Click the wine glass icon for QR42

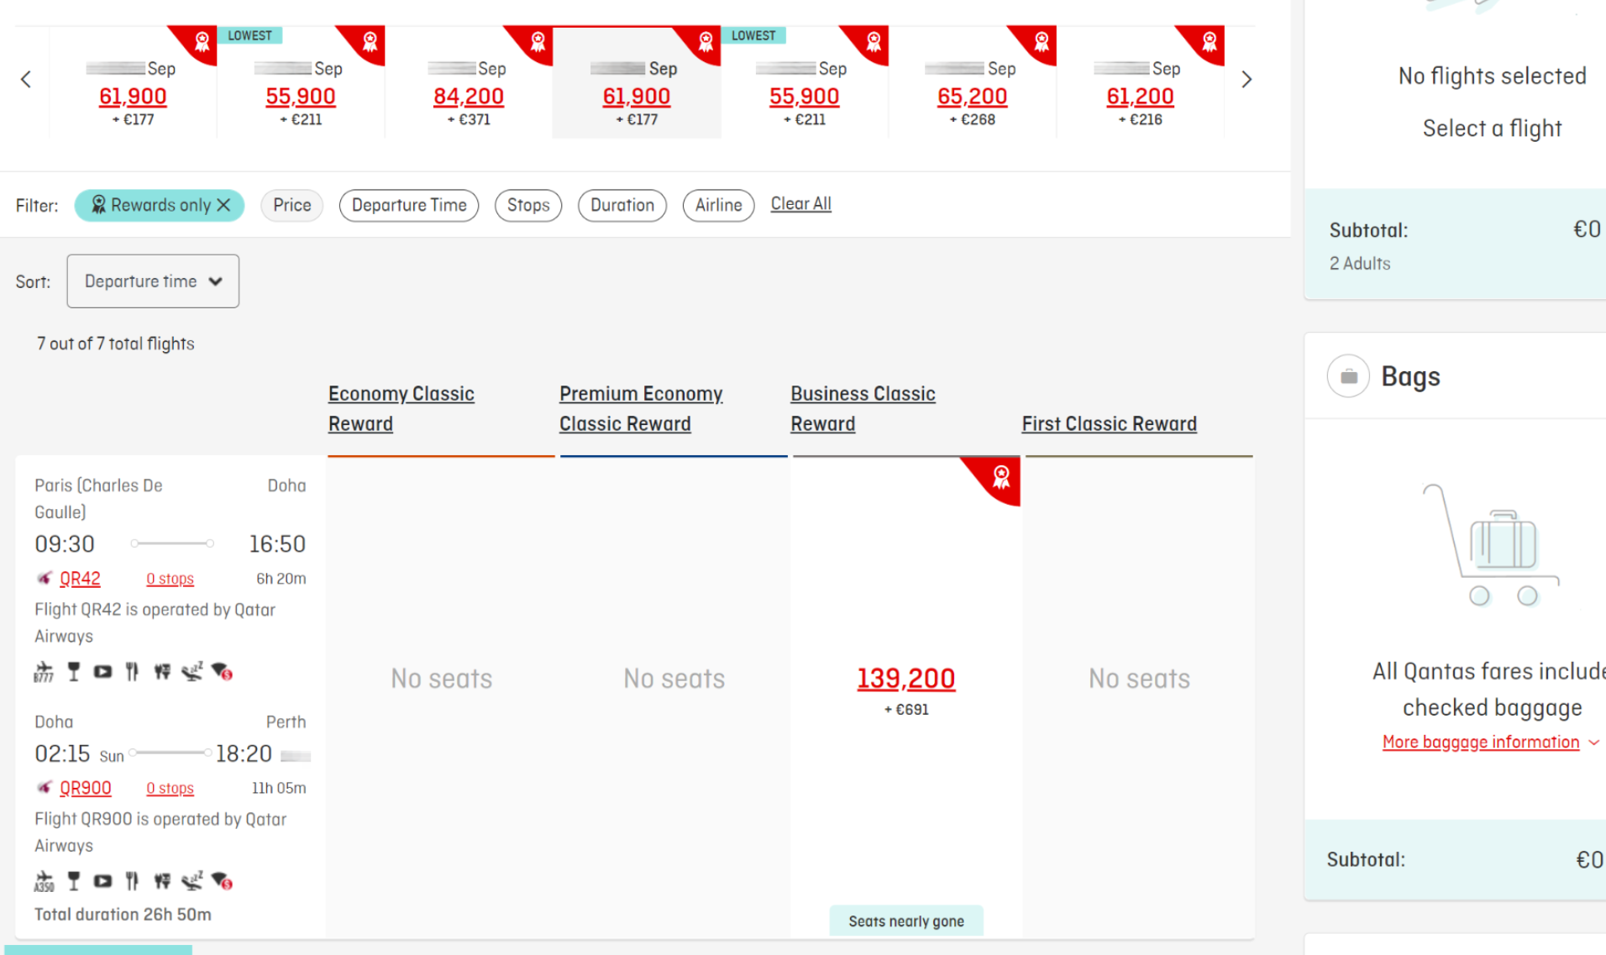click(74, 672)
